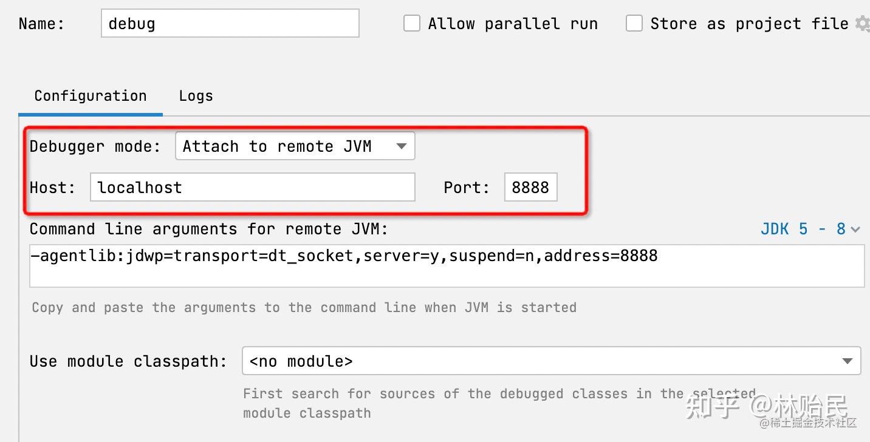This screenshot has height=442, width=870.
Task: Click the Port field showing 8888
Action: click(x=530, y=187)
